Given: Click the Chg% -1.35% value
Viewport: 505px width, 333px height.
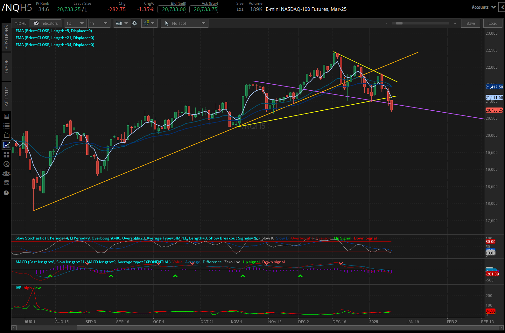Looking at the screenshot, I should [146, 9].
